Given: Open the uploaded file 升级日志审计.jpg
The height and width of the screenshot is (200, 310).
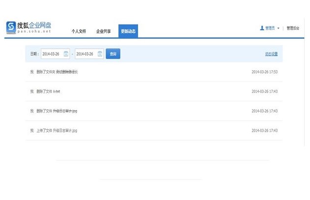Looking at the screenshot, I should pyautogui.click(x=65, y=131).
